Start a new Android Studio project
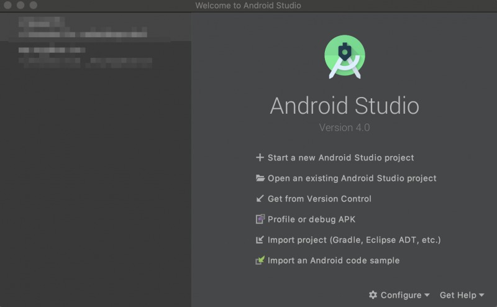 point(340,158)
